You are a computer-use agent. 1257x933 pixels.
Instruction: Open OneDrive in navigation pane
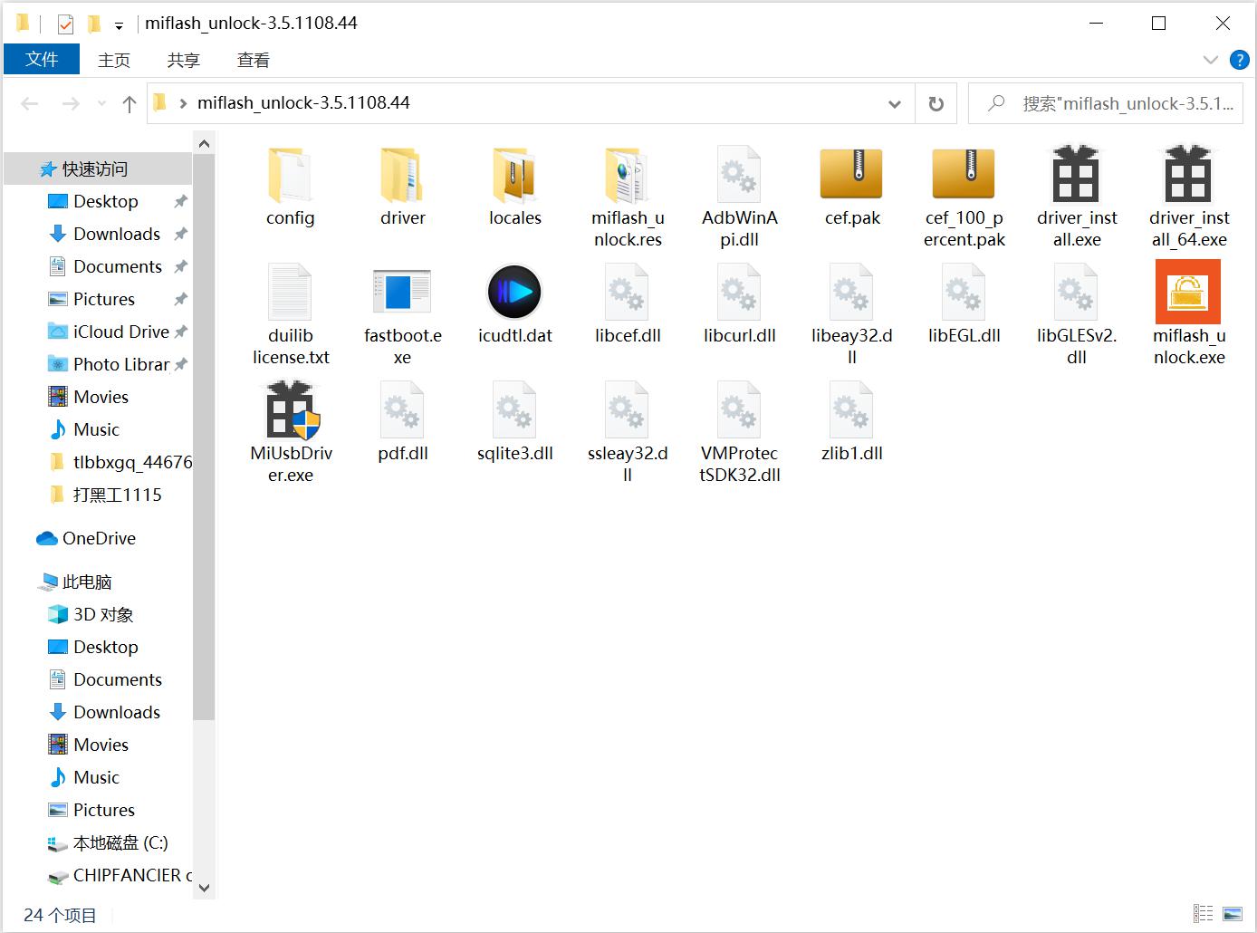(98, 538)
